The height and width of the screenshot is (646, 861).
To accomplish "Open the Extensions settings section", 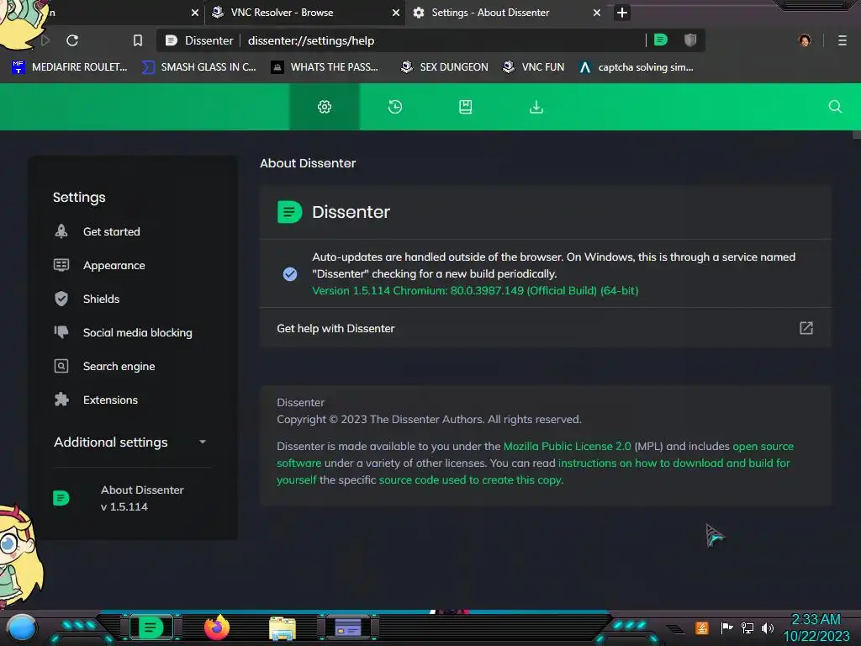I will click(x=110, y=400).
